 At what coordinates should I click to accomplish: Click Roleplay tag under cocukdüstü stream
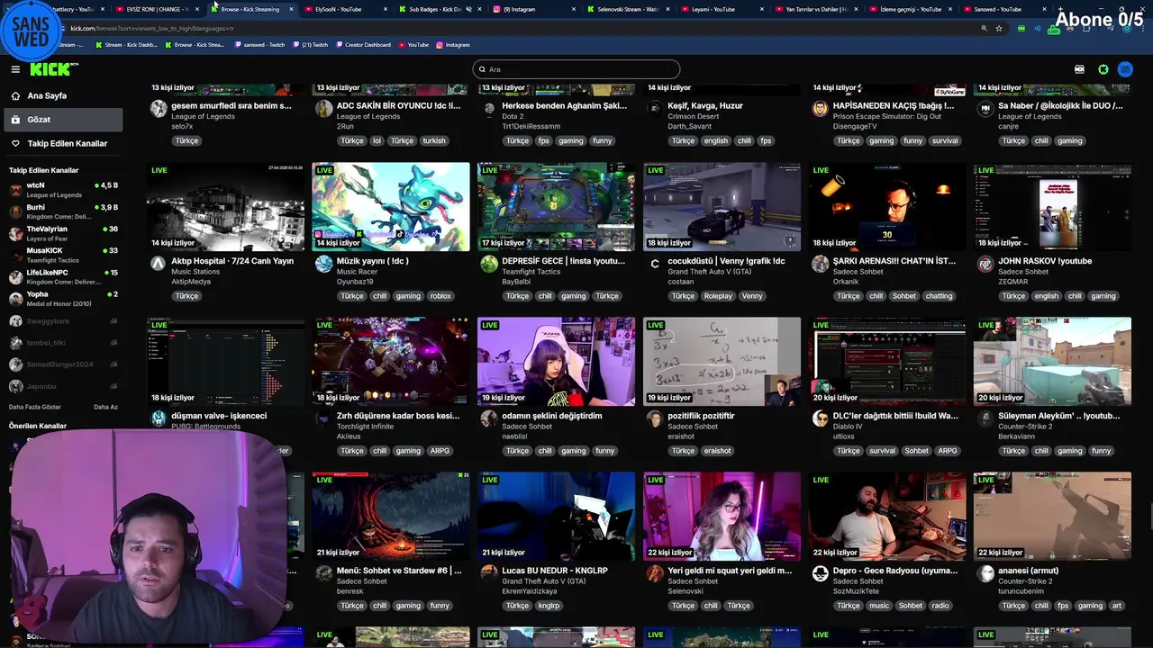coord(718,296)
